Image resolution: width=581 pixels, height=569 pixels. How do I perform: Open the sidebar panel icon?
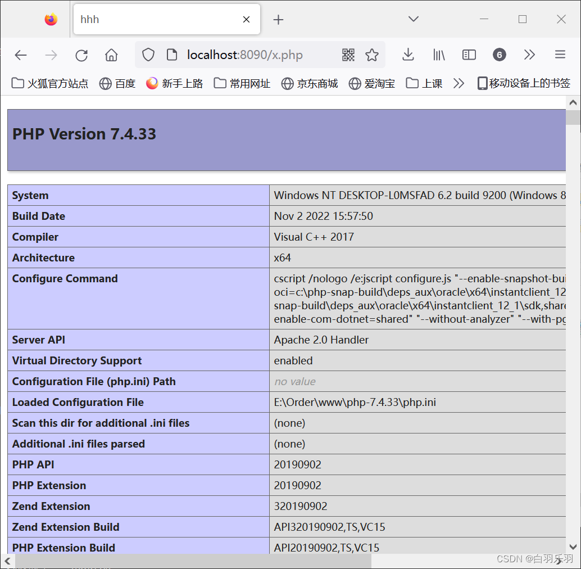point(469,55)
